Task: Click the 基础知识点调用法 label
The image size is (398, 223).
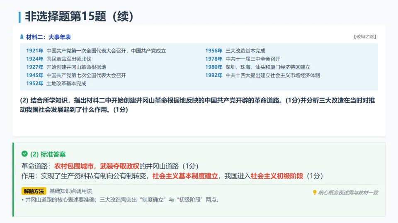Action: [70, 191]
